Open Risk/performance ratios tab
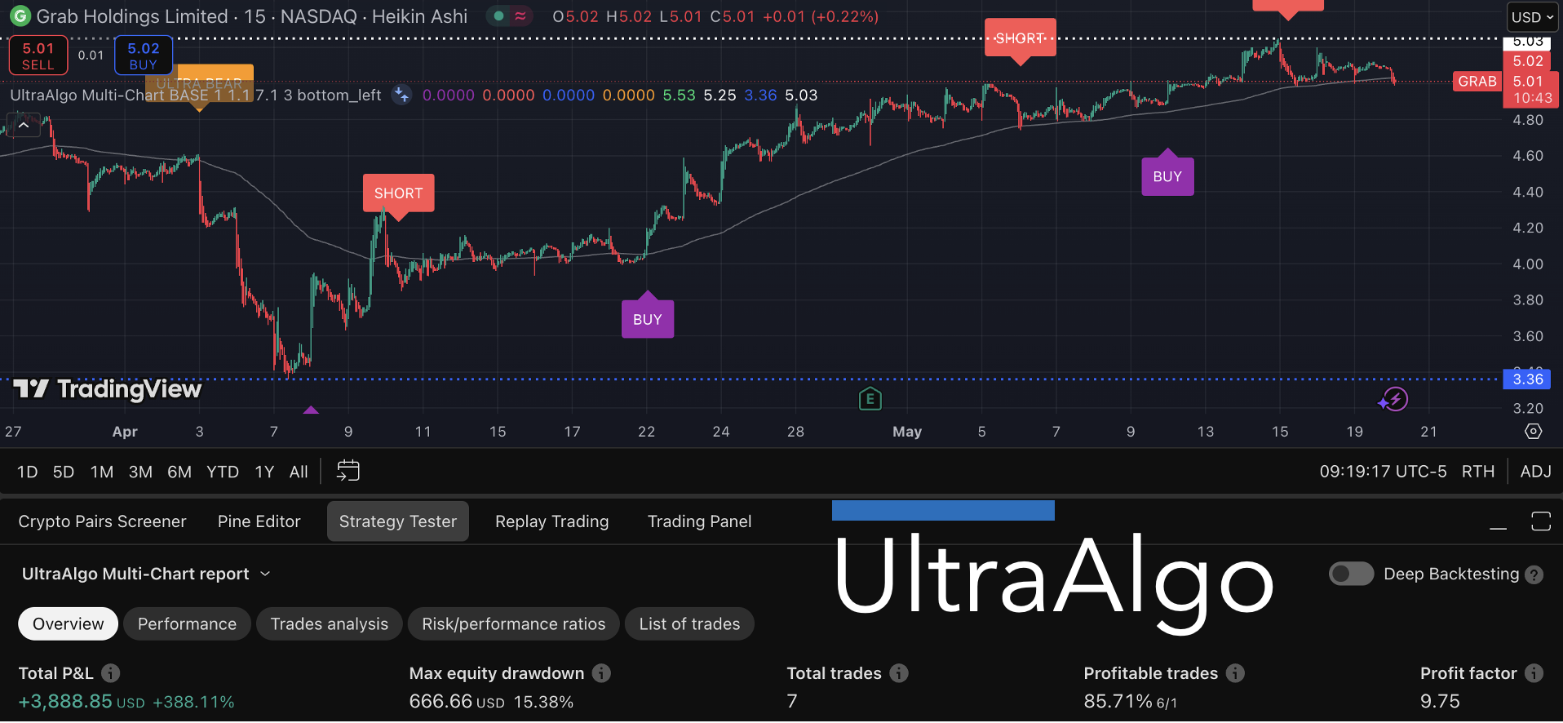This screenshot has height=723, width=1563. point(514,624)
